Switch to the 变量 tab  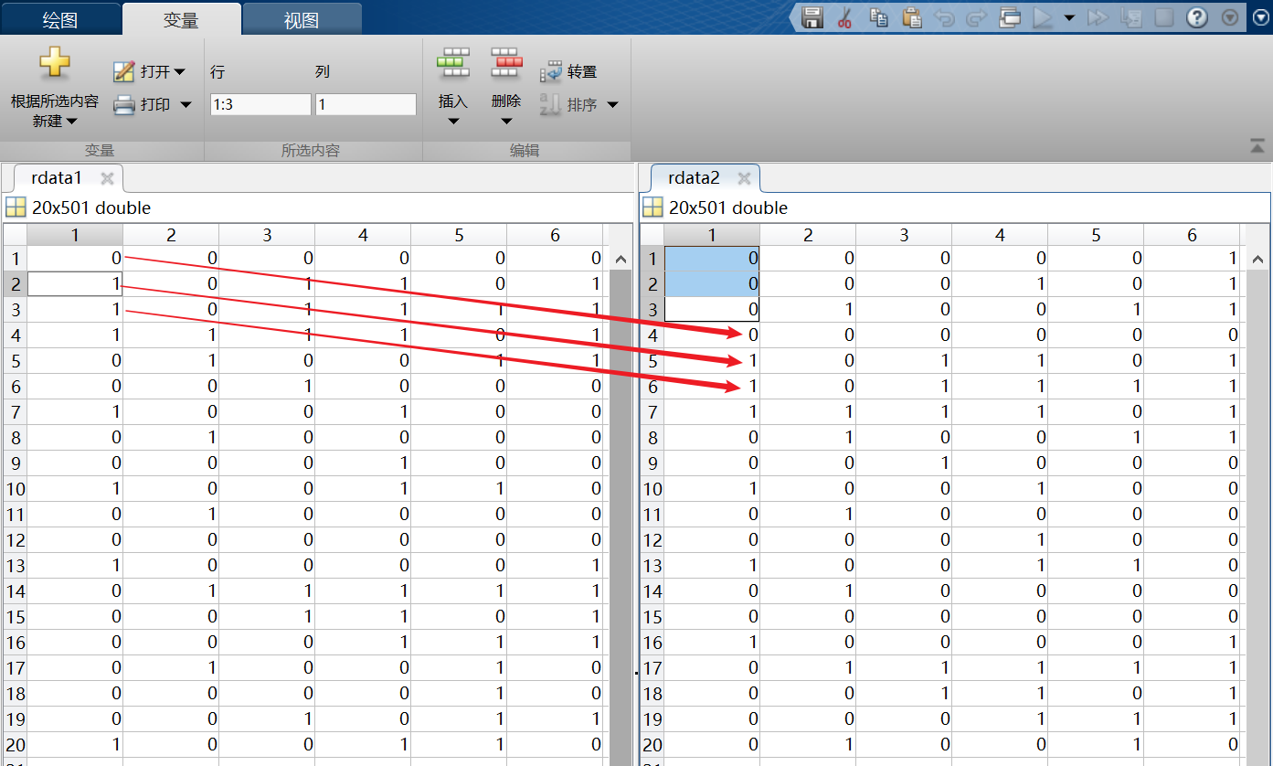click(x=181, y=19)
